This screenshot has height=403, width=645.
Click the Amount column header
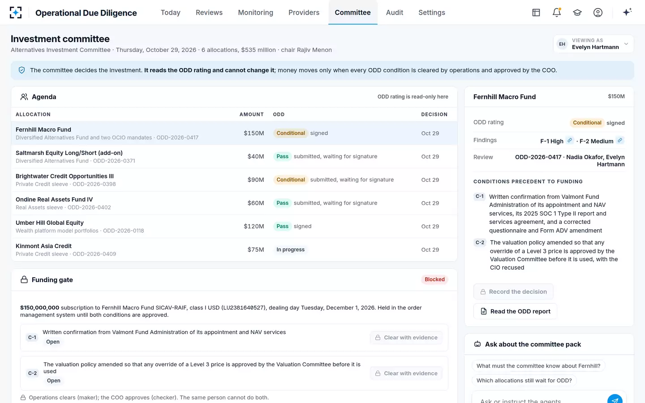tap(252, 115)
